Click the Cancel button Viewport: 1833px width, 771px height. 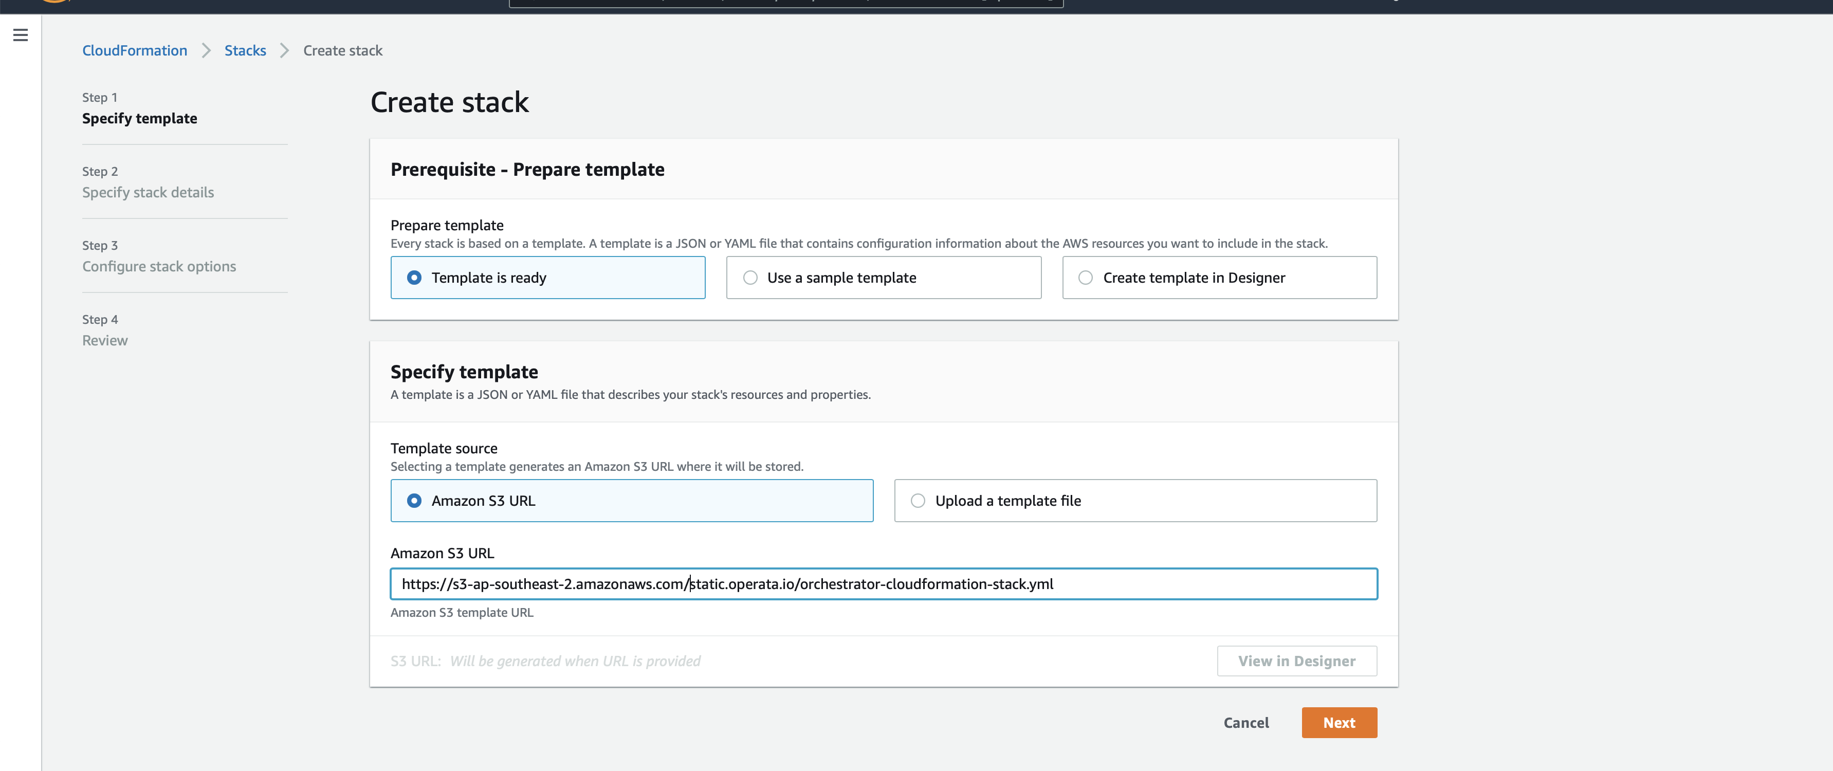pos(1245,723)
